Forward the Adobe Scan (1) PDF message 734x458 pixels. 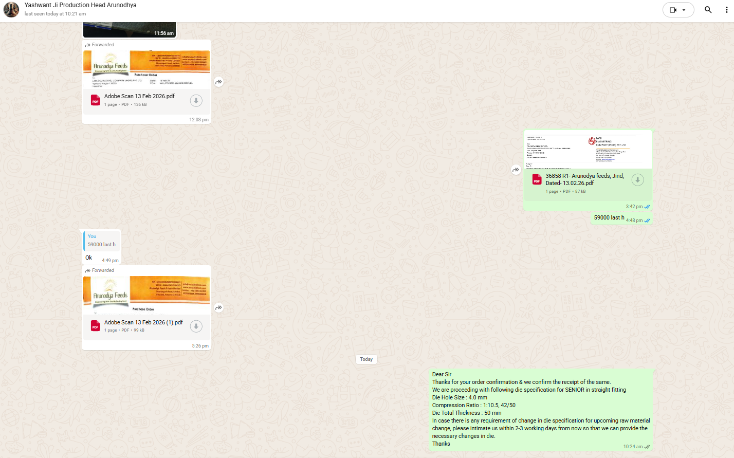pos(219,308)
